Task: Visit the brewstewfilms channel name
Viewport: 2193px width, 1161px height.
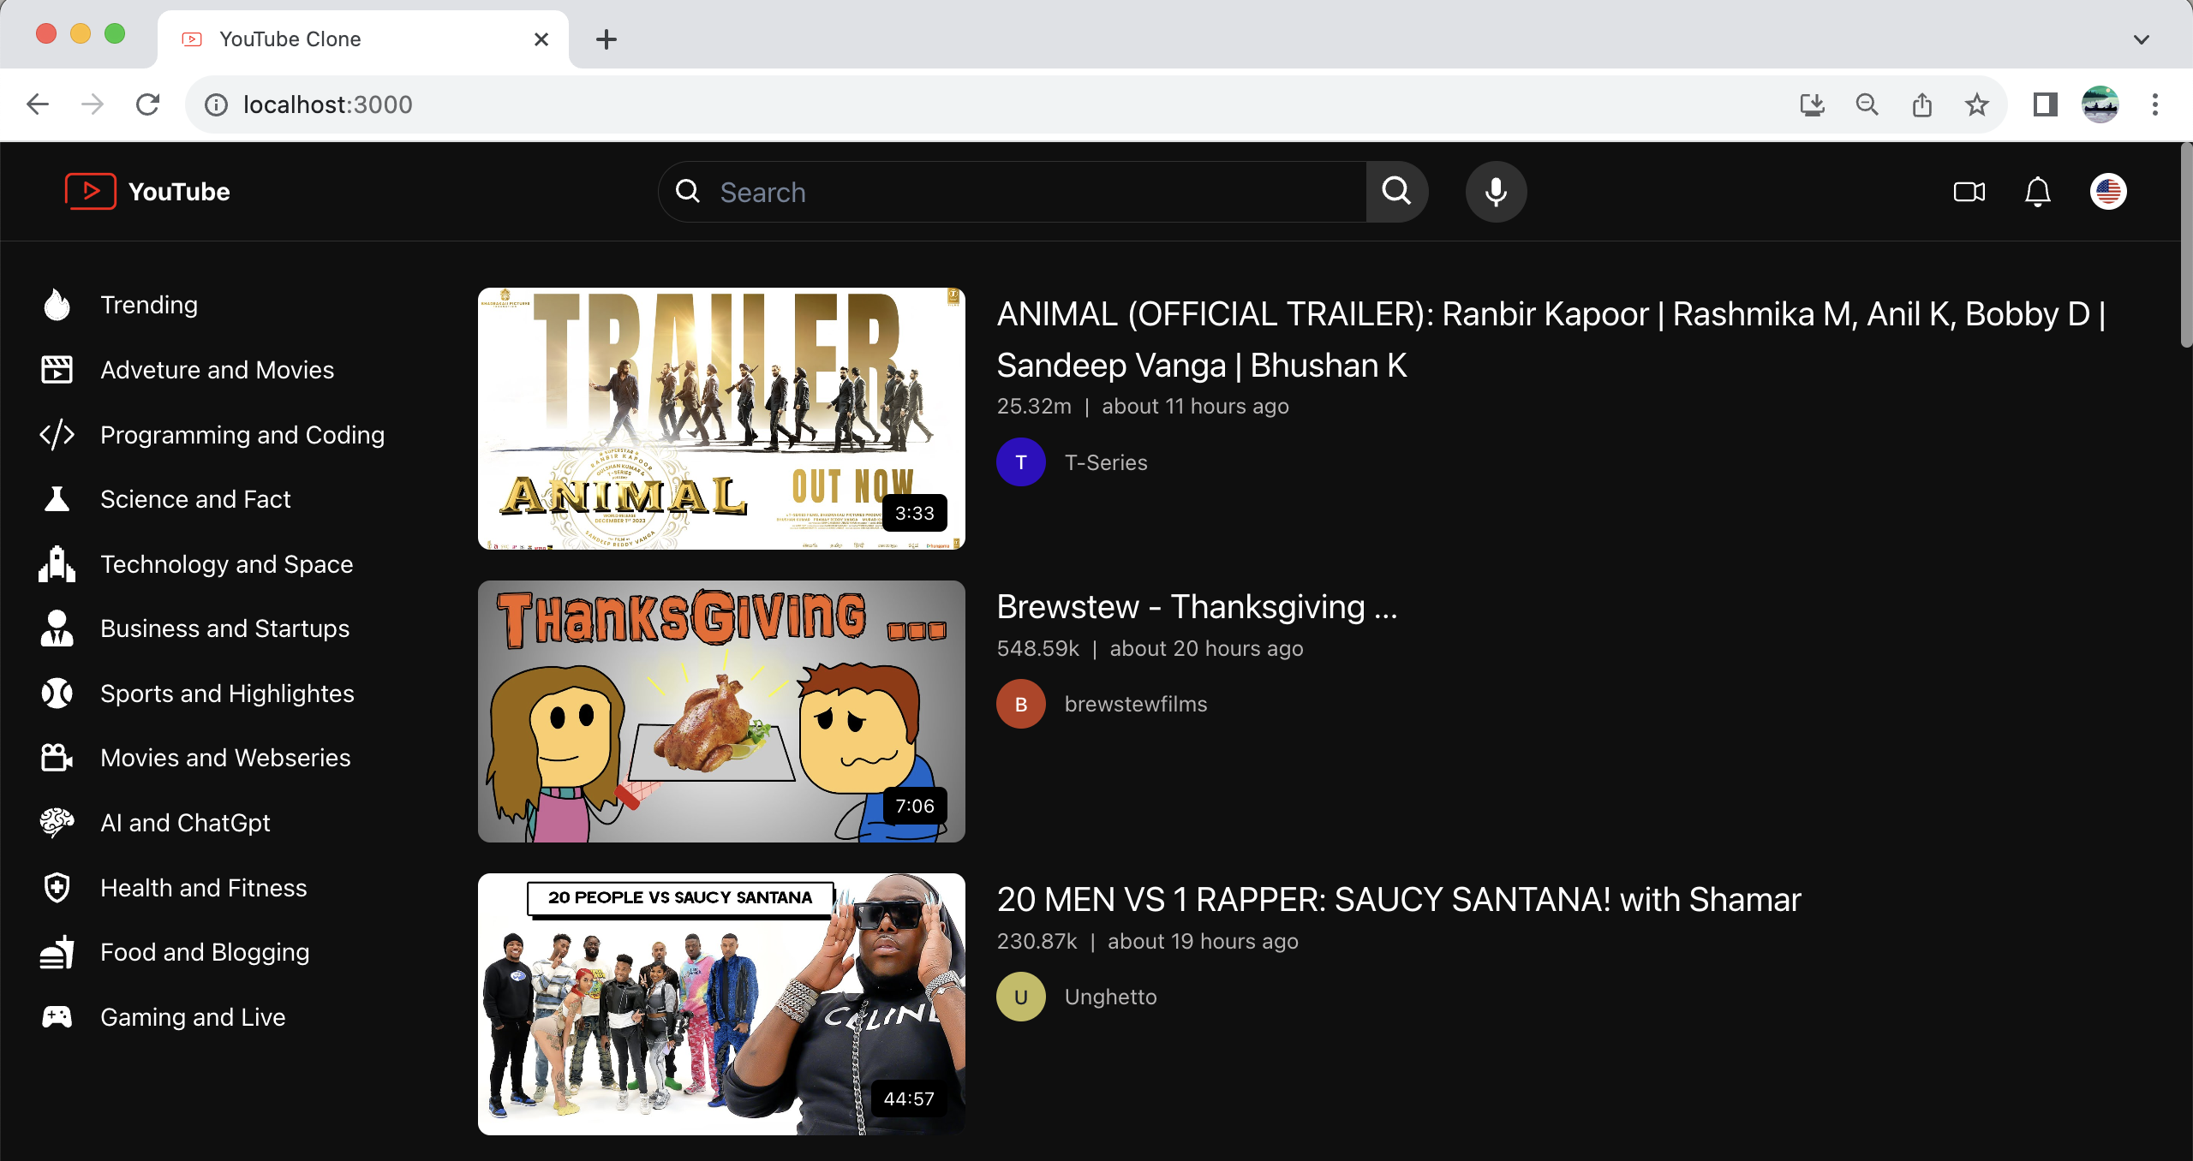Action: (x=1136, y=704)
